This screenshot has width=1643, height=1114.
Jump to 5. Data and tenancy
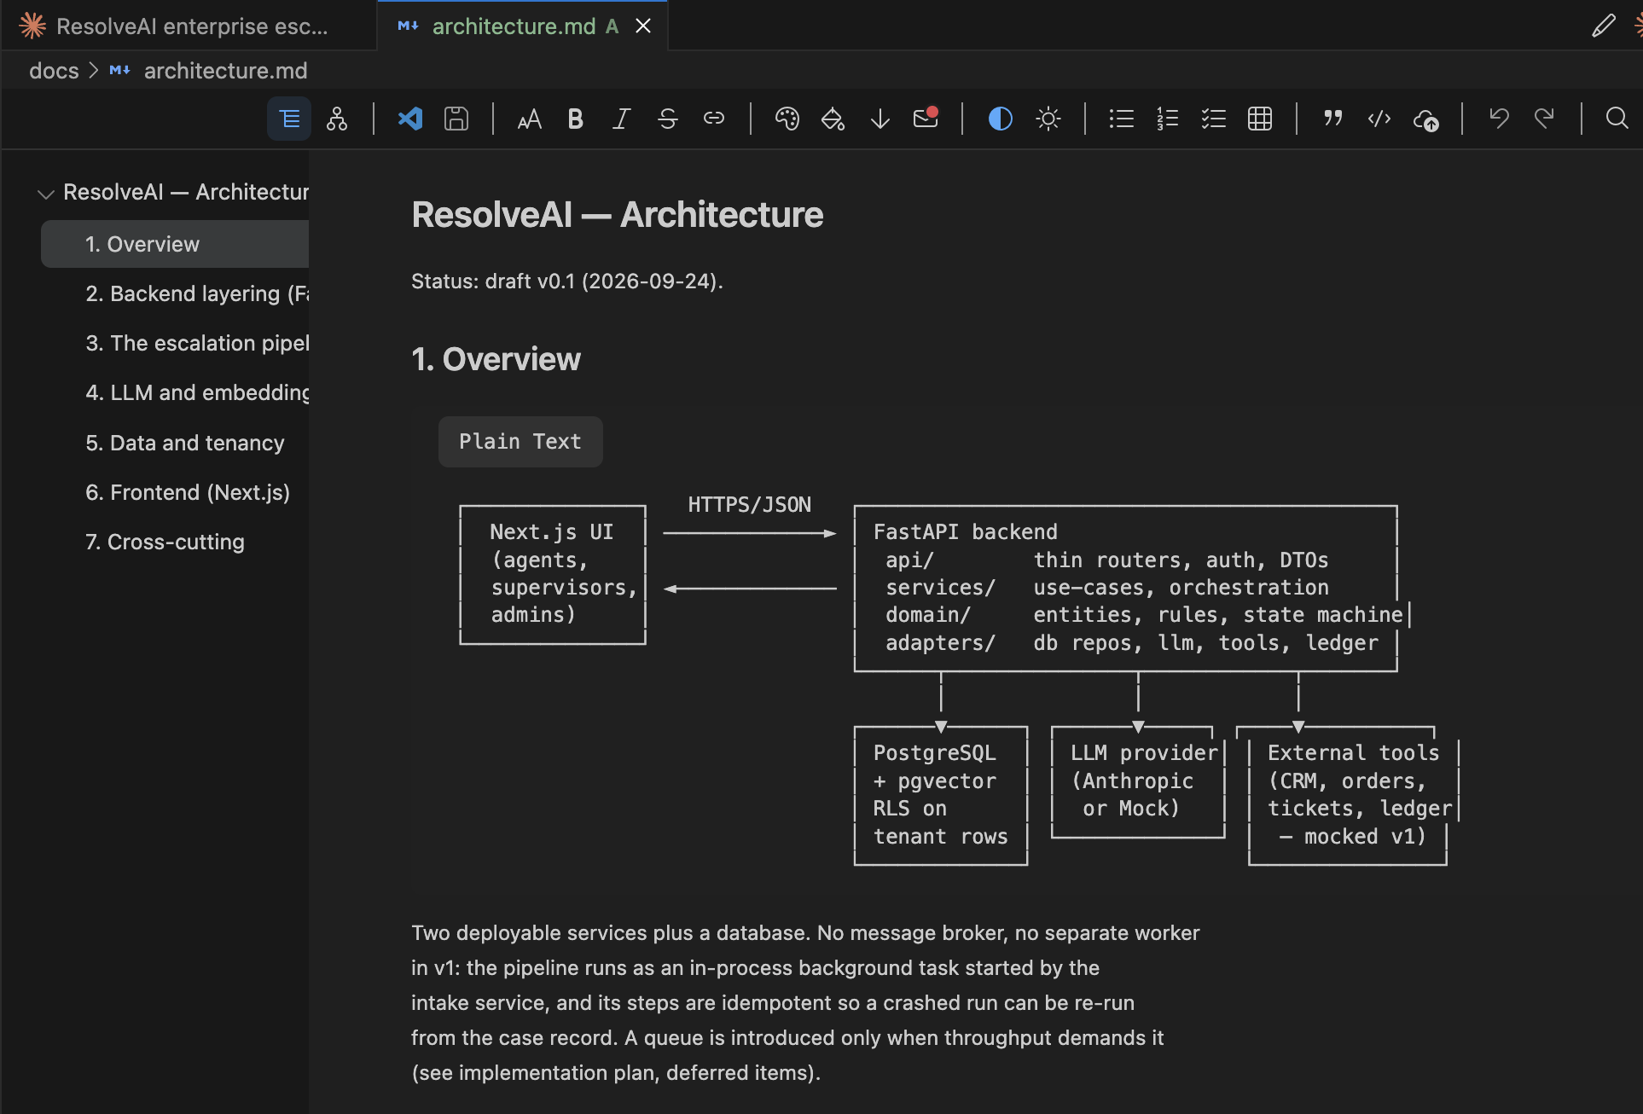(185, 443)
